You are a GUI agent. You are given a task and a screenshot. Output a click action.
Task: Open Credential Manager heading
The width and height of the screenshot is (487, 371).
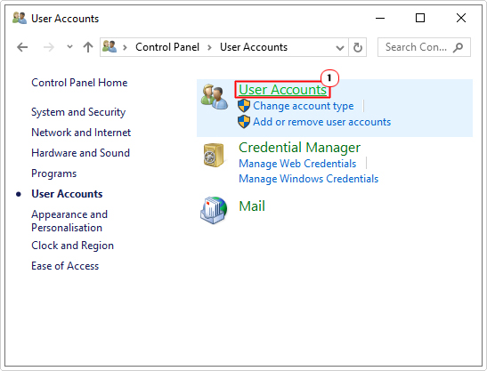tap(299, 148)
